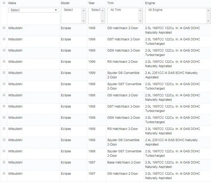Check the 1999 GSX Hatchback 2-Door row

[x=4, y=50]
